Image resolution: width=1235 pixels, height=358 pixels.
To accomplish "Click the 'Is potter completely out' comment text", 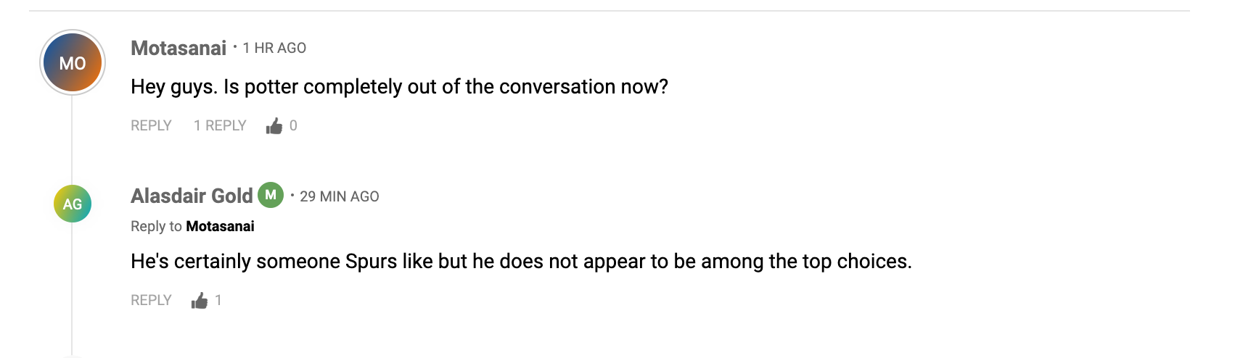I will (399, 87).
